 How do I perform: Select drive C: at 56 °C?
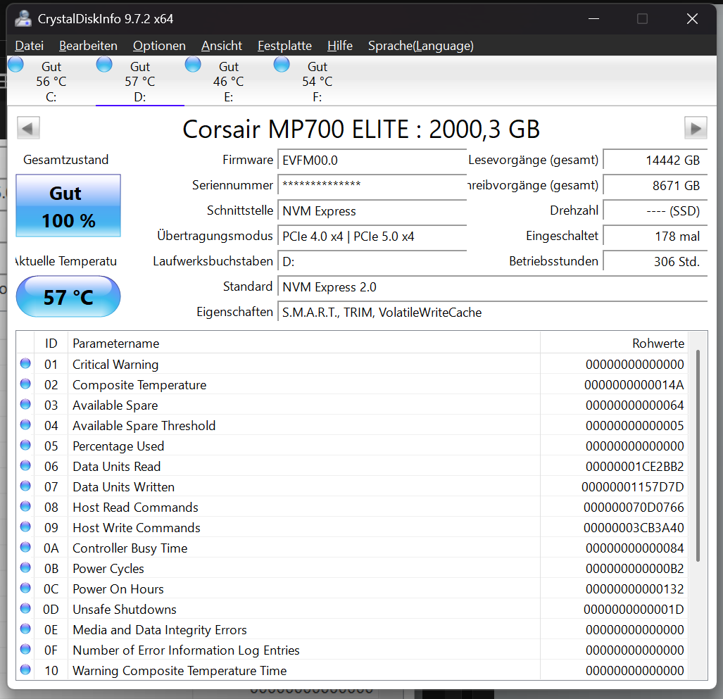(x=51, y=82)
